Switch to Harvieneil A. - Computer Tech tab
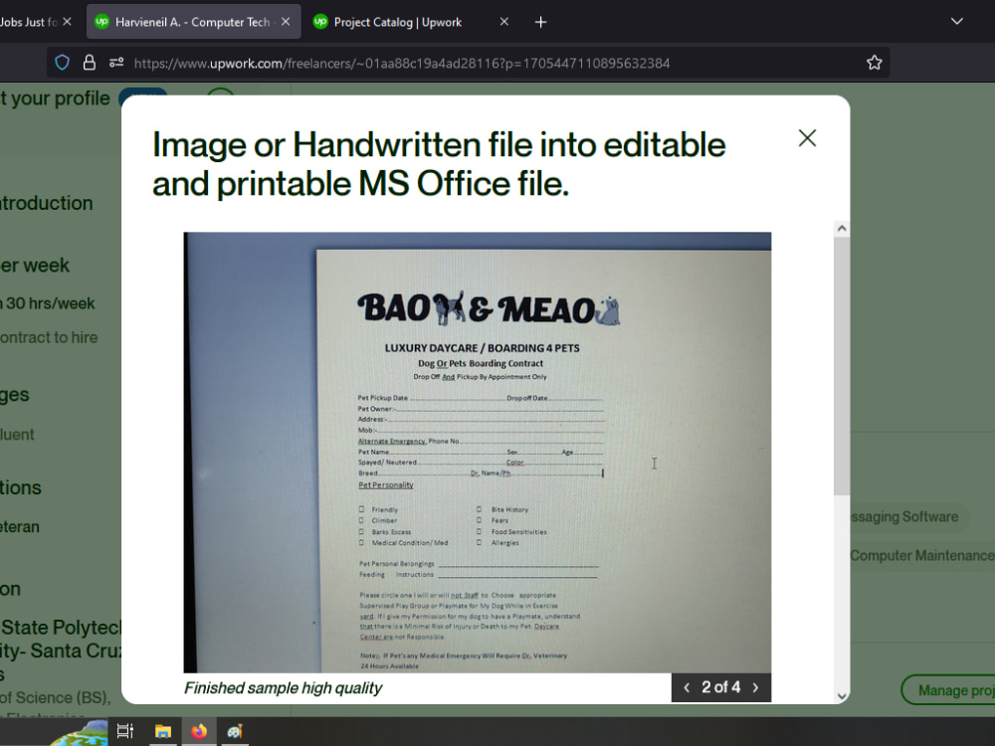Viewport: 995px width, 746px height. pyautogui.click(x=192, y=22)
